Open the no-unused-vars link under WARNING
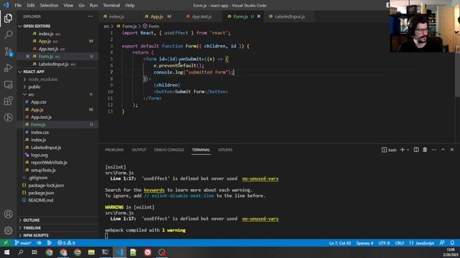 (260, 219)
